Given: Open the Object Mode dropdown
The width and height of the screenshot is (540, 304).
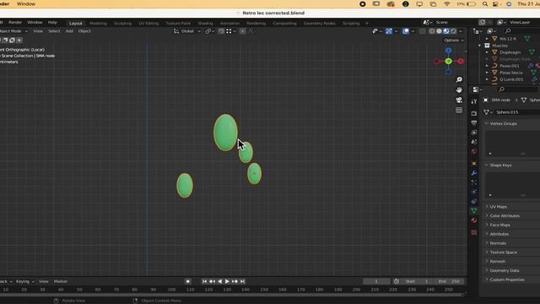Looking at the screenshot, I should click(14, 31).
